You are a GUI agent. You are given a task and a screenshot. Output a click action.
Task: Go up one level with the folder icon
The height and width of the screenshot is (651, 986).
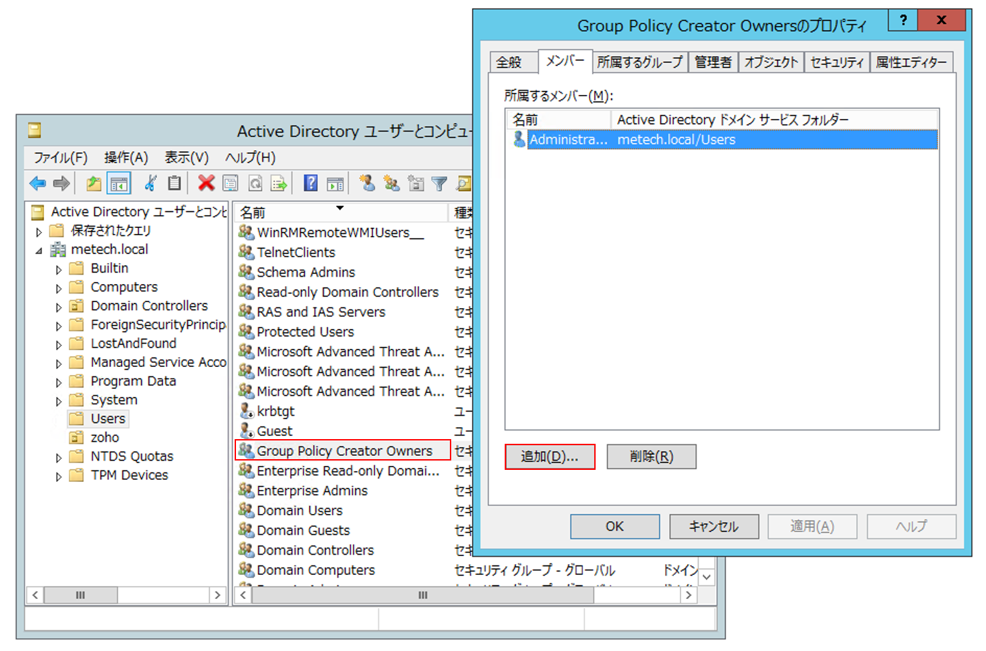(94, 183)
